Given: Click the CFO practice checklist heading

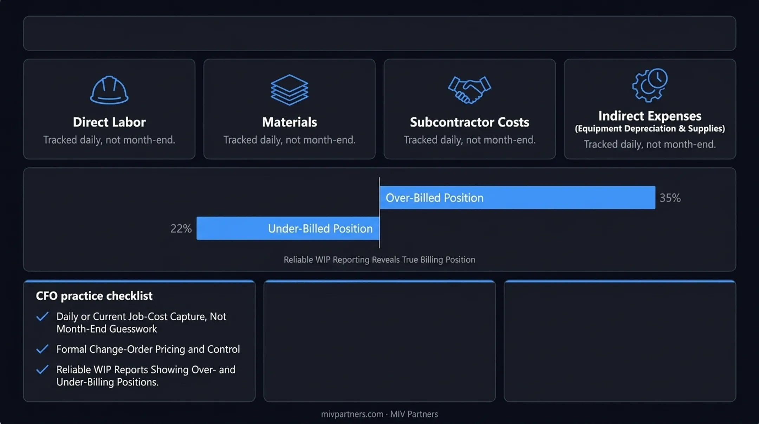Looking at the screenshot, I should point(94,296).
